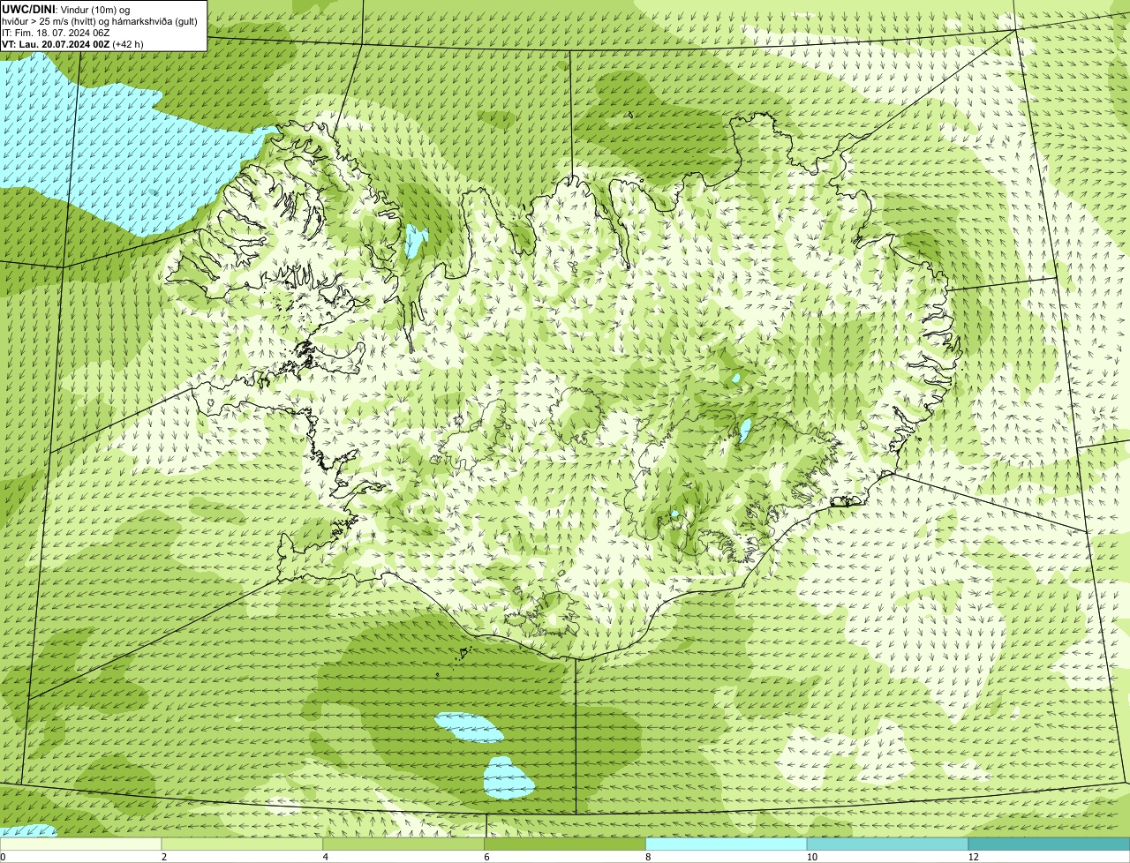Click the legend tick label "6"
This screenshot has width=1130, height=863.
pos(486,857)
